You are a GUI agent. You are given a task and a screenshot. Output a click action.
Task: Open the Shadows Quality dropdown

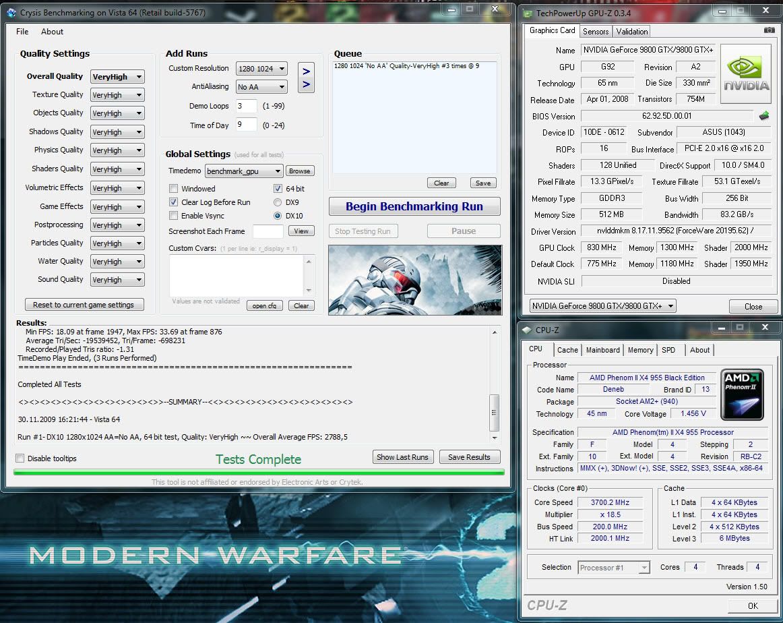click(x=117, y=132)
